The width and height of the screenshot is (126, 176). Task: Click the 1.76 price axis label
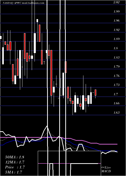pyautogui.click(x=116, y=76)
